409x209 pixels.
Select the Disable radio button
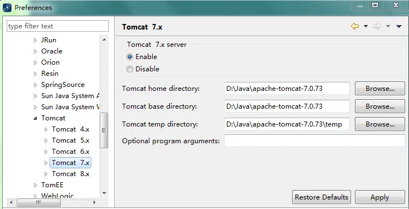pyautogui.click(x=130, y=69)
